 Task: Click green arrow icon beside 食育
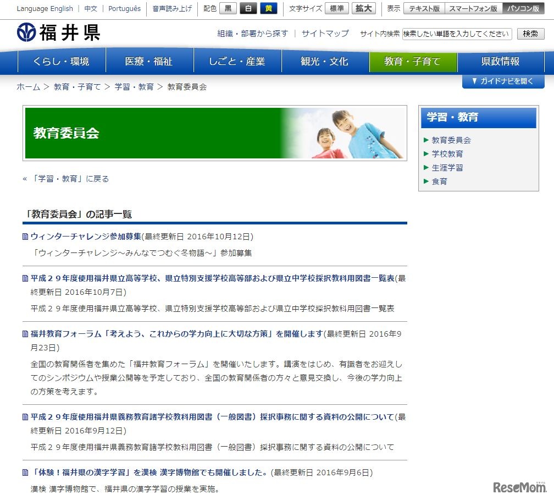(426, 182)
